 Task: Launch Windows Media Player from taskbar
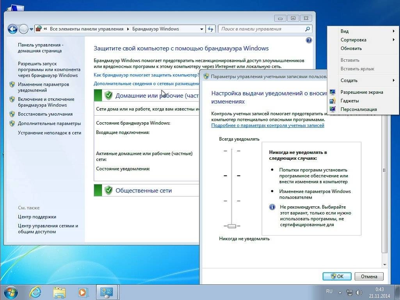(x=83, y=293)
